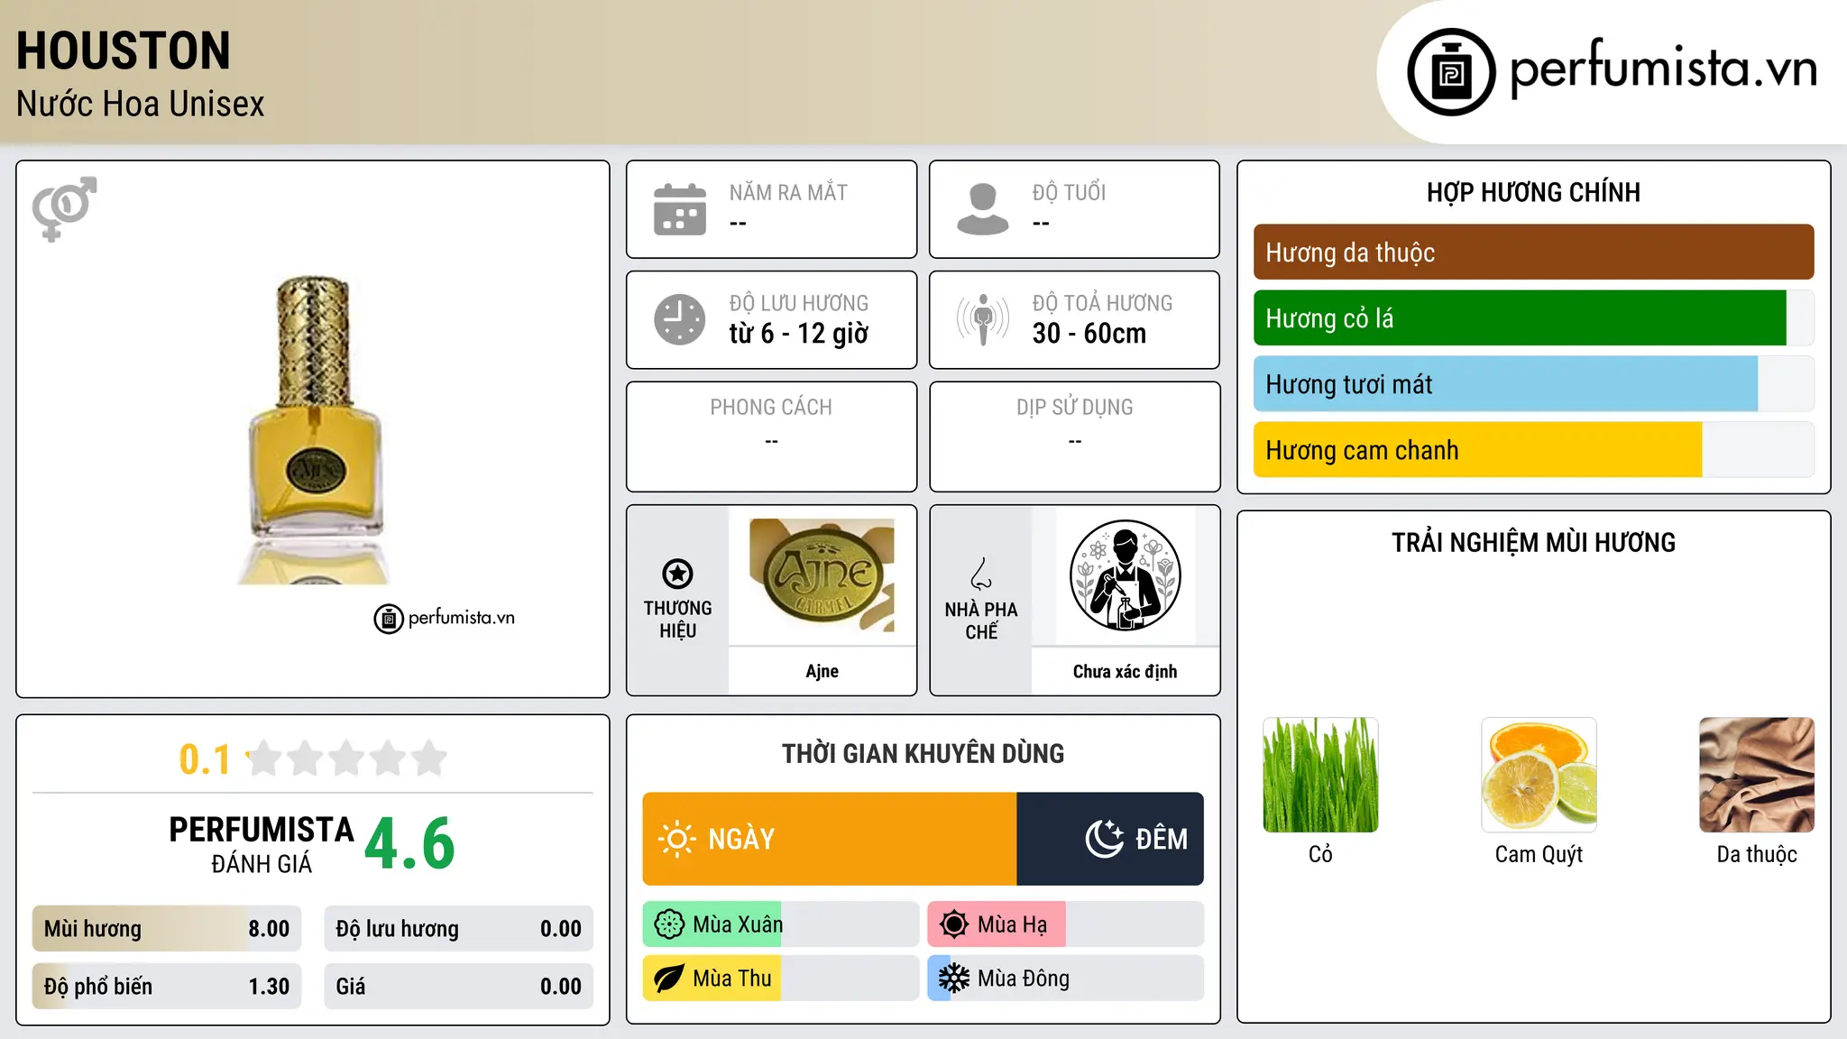This screenshot has width=1847, height=1039.
Task: Click the leaf icon for Mùa Thu
Action: point(669,979)
